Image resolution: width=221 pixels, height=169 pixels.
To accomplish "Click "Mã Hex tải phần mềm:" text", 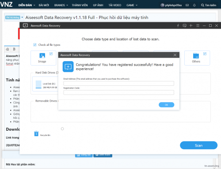I will (x=21, y=164).
